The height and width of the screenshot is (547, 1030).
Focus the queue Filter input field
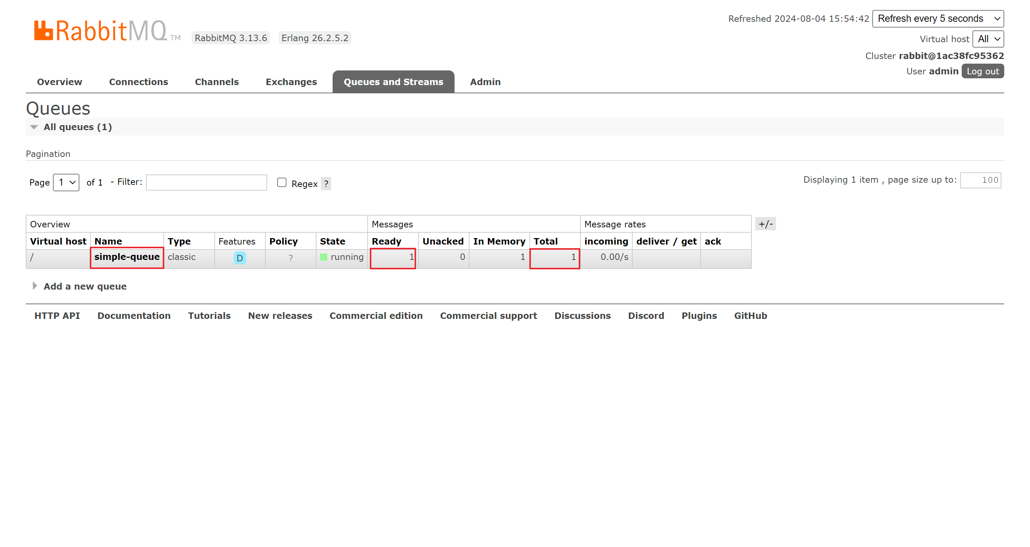click(x=206, y=182)
